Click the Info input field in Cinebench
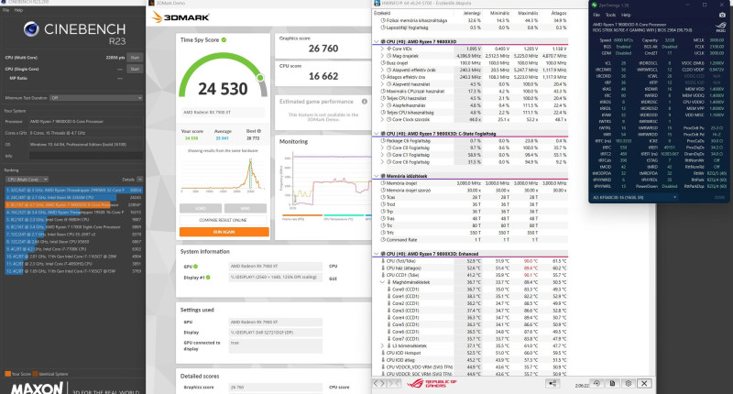This screenshot has height=394, width=733. click(x=86, y=156)
